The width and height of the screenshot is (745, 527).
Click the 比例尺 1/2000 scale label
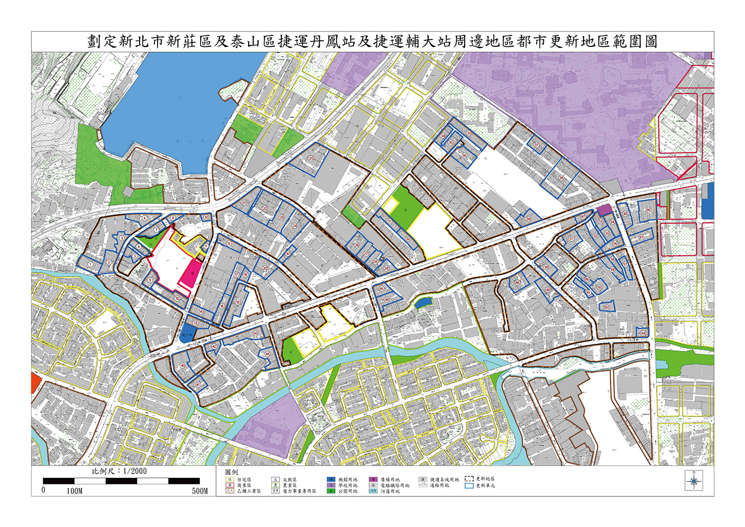click(x=119, y=471)
